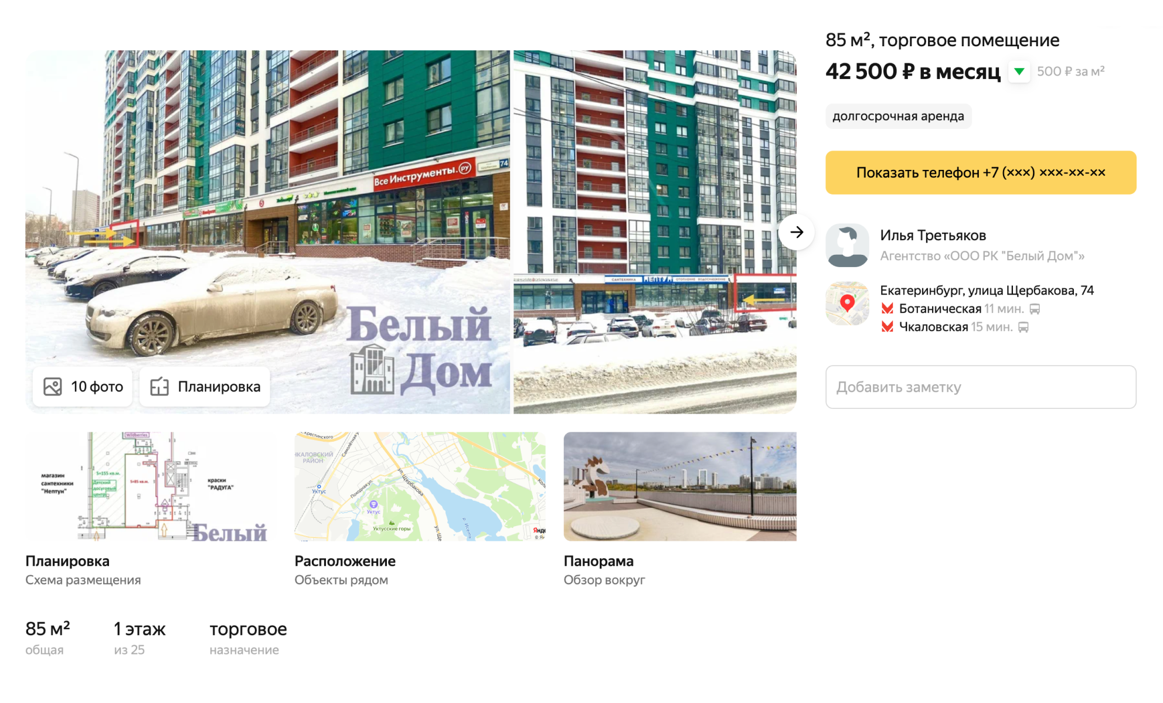Viewport: 1163px width, 703px height.
Task: Open the main building photo
Action: [267, 232]
